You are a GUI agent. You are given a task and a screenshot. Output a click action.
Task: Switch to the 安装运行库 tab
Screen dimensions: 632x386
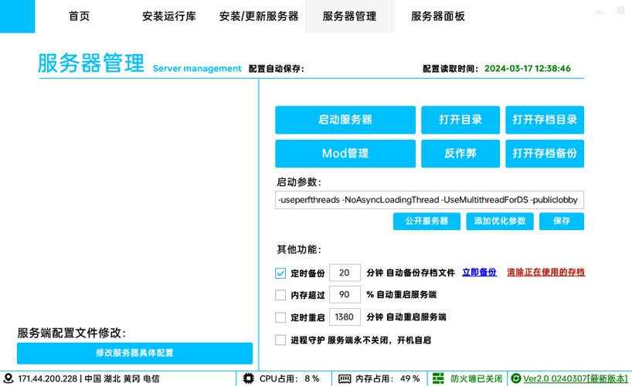(169, 16)
